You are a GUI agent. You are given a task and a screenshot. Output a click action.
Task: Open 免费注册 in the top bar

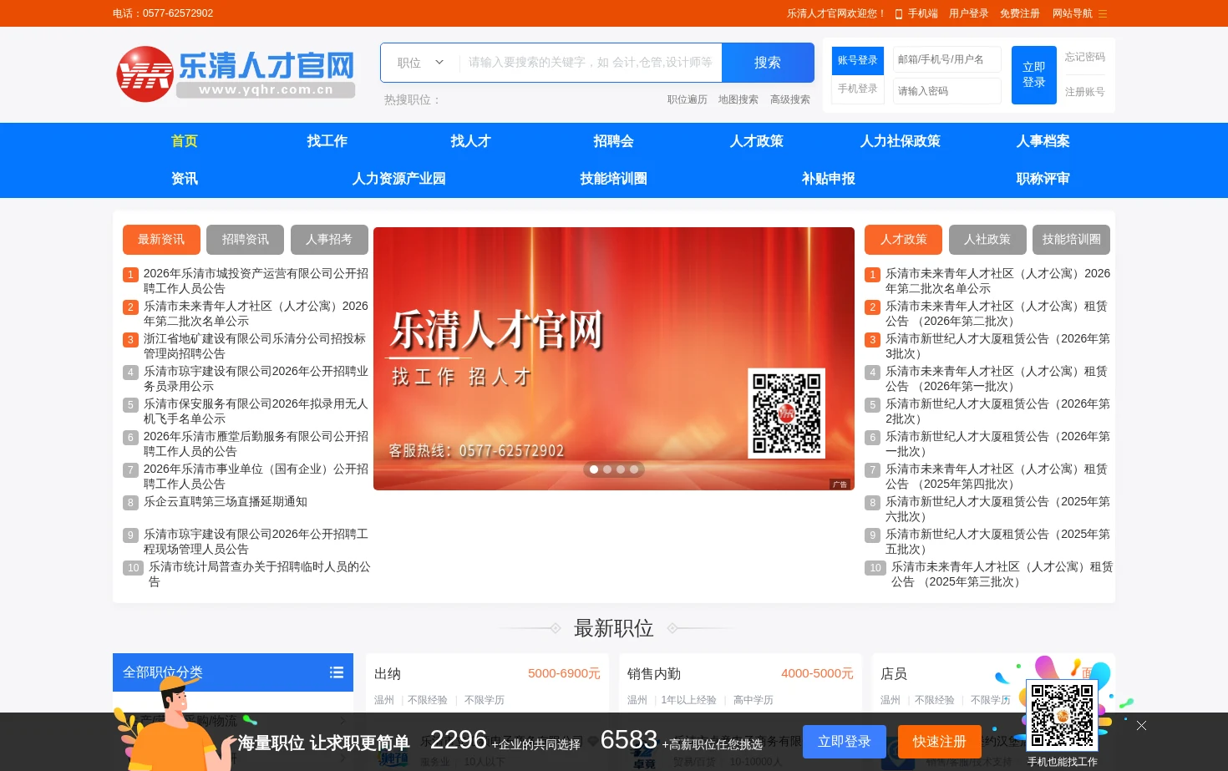pos(1020,13)
